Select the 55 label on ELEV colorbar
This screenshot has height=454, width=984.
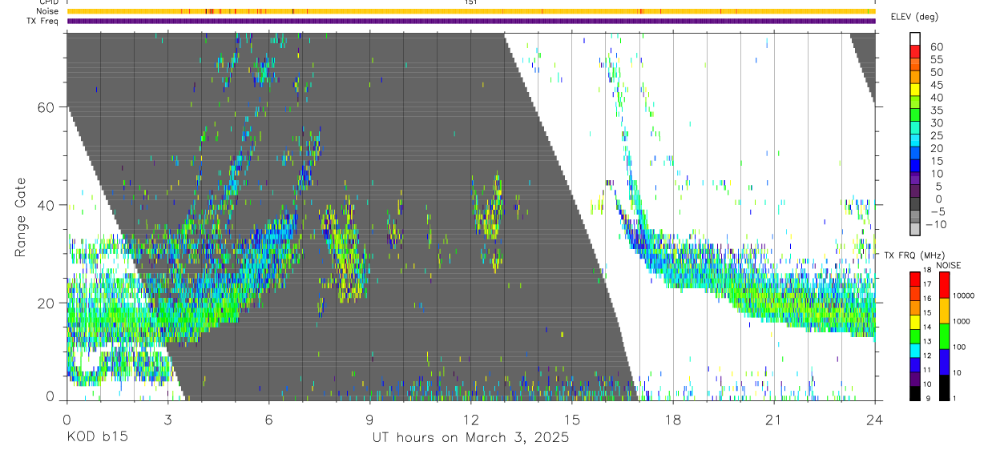[x=935, y=59]
